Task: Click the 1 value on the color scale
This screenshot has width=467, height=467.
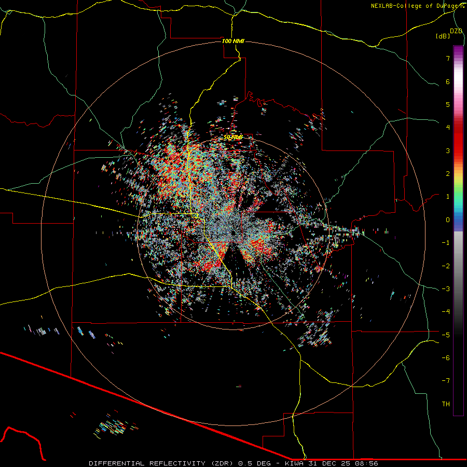Action: click(448, 197)
